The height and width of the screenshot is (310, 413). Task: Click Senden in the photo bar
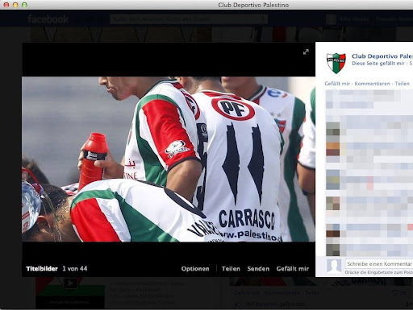tap(258, 269)
